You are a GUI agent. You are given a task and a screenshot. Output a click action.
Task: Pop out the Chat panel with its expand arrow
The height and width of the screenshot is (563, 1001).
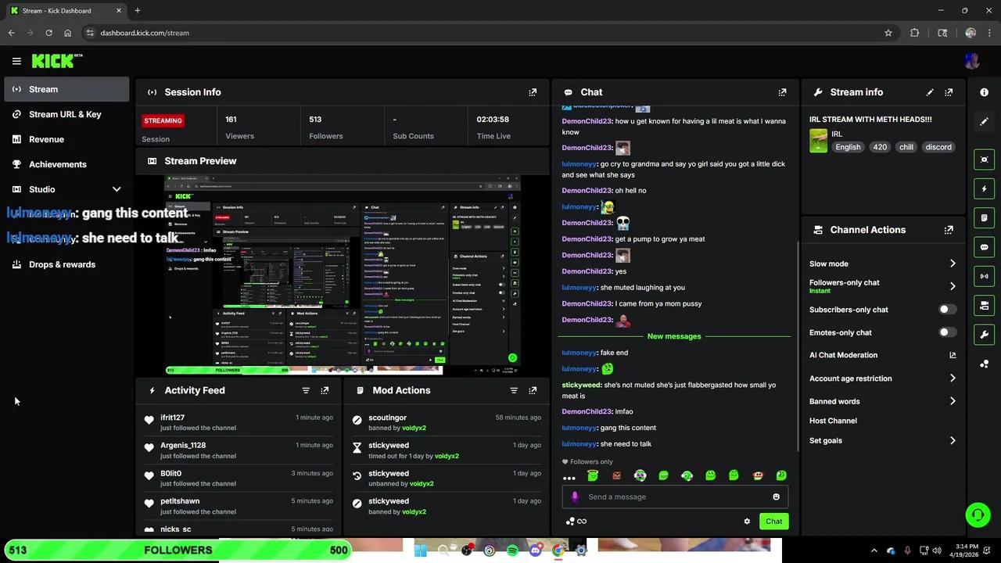[x=782, y=91]
